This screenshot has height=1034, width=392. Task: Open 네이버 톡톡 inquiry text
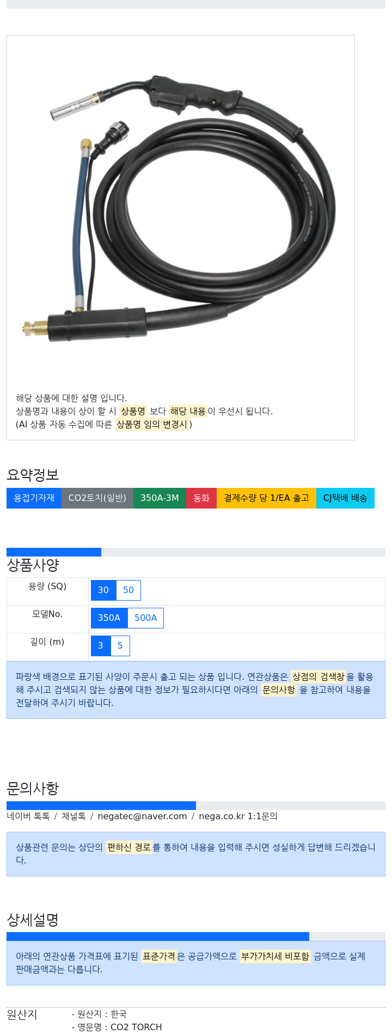tap(28, 817)
